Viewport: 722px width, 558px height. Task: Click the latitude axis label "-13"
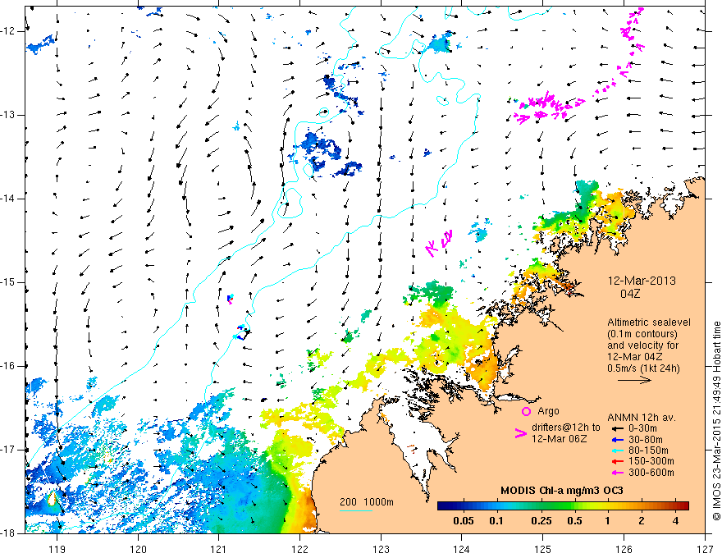pyautogui.click(x=9, y=115)
